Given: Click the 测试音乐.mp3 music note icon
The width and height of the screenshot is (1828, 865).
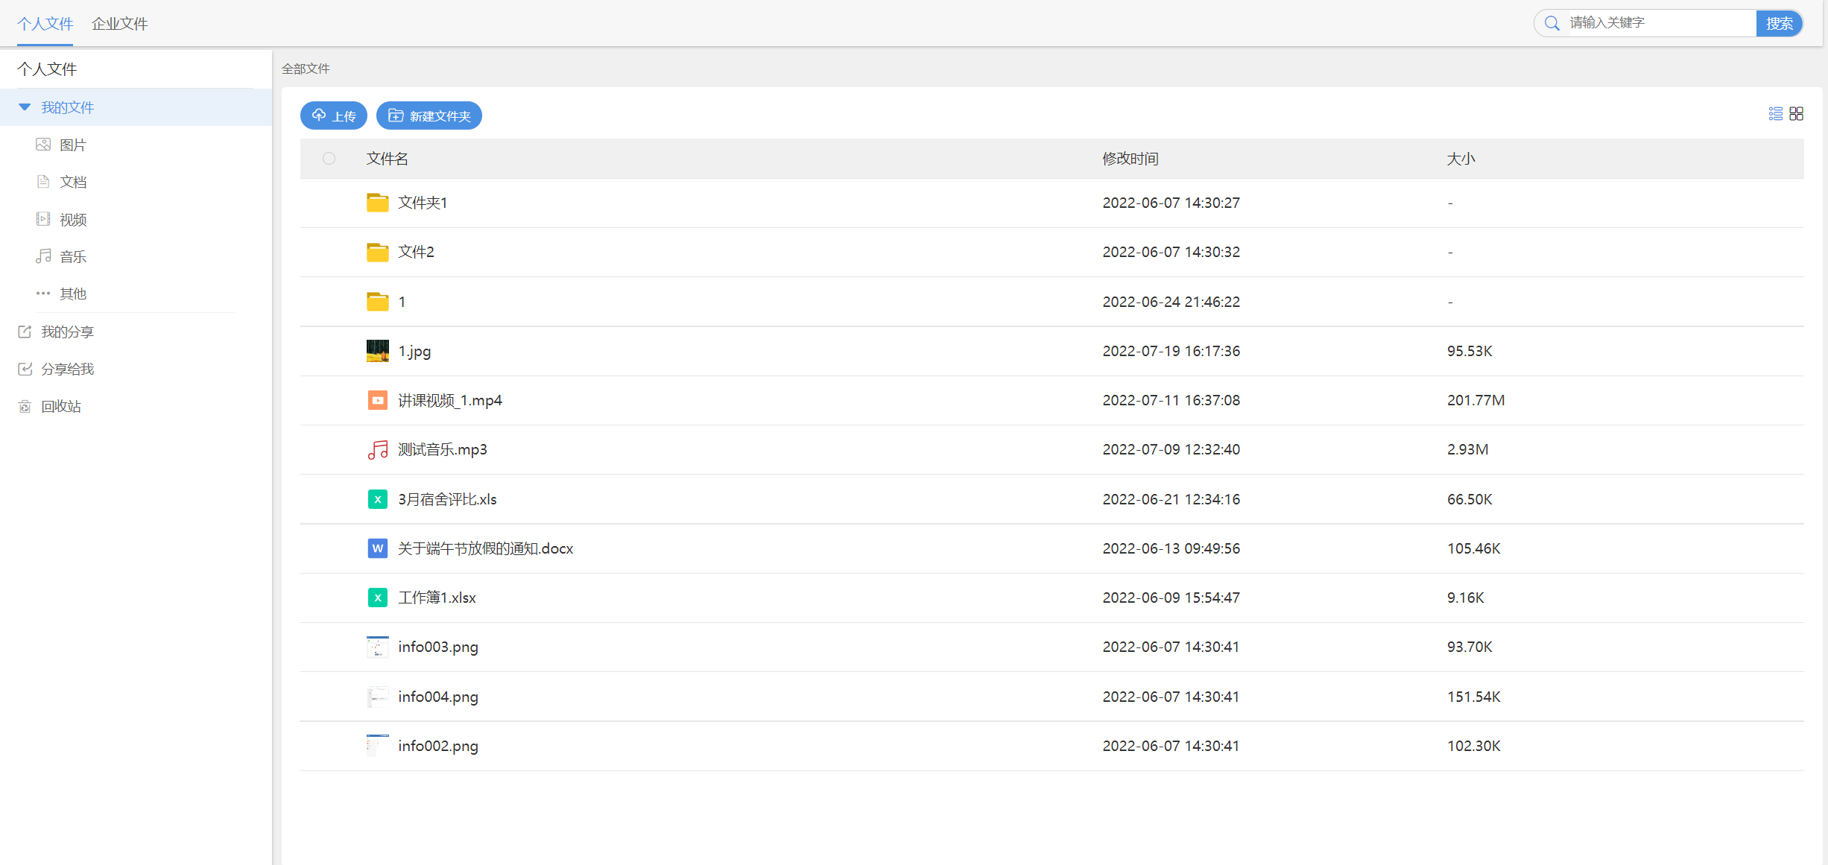Looking at the screenshot, I should 377,450.
